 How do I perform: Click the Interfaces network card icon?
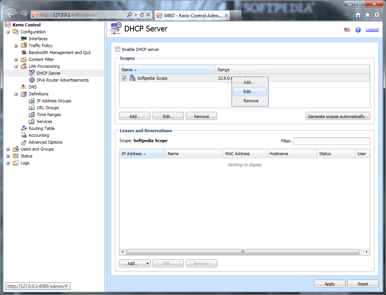pos(24,39)
